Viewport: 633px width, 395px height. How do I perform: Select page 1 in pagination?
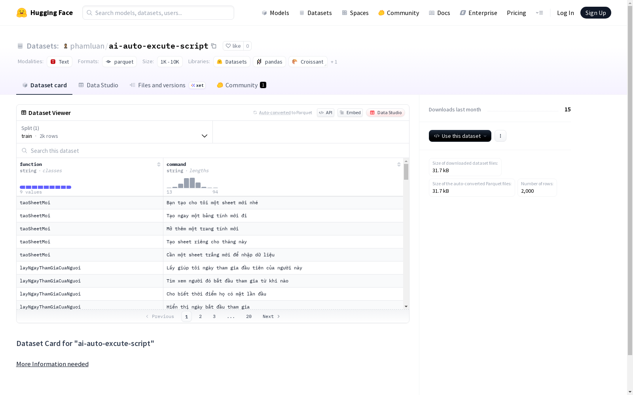(x=186, y=316)
